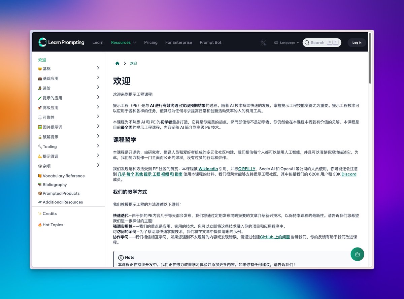Open the 提示微调 sidebar item

(48, 157)
